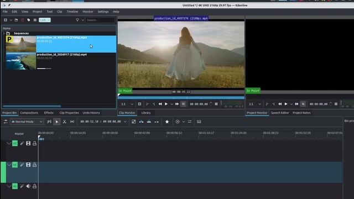This screenshot has height=199, width=354.
Task: Click the clip monitor fast forward button
Action: (177, 104)
